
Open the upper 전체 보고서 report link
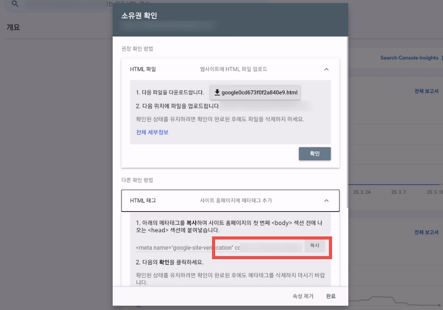click(427, 91)
